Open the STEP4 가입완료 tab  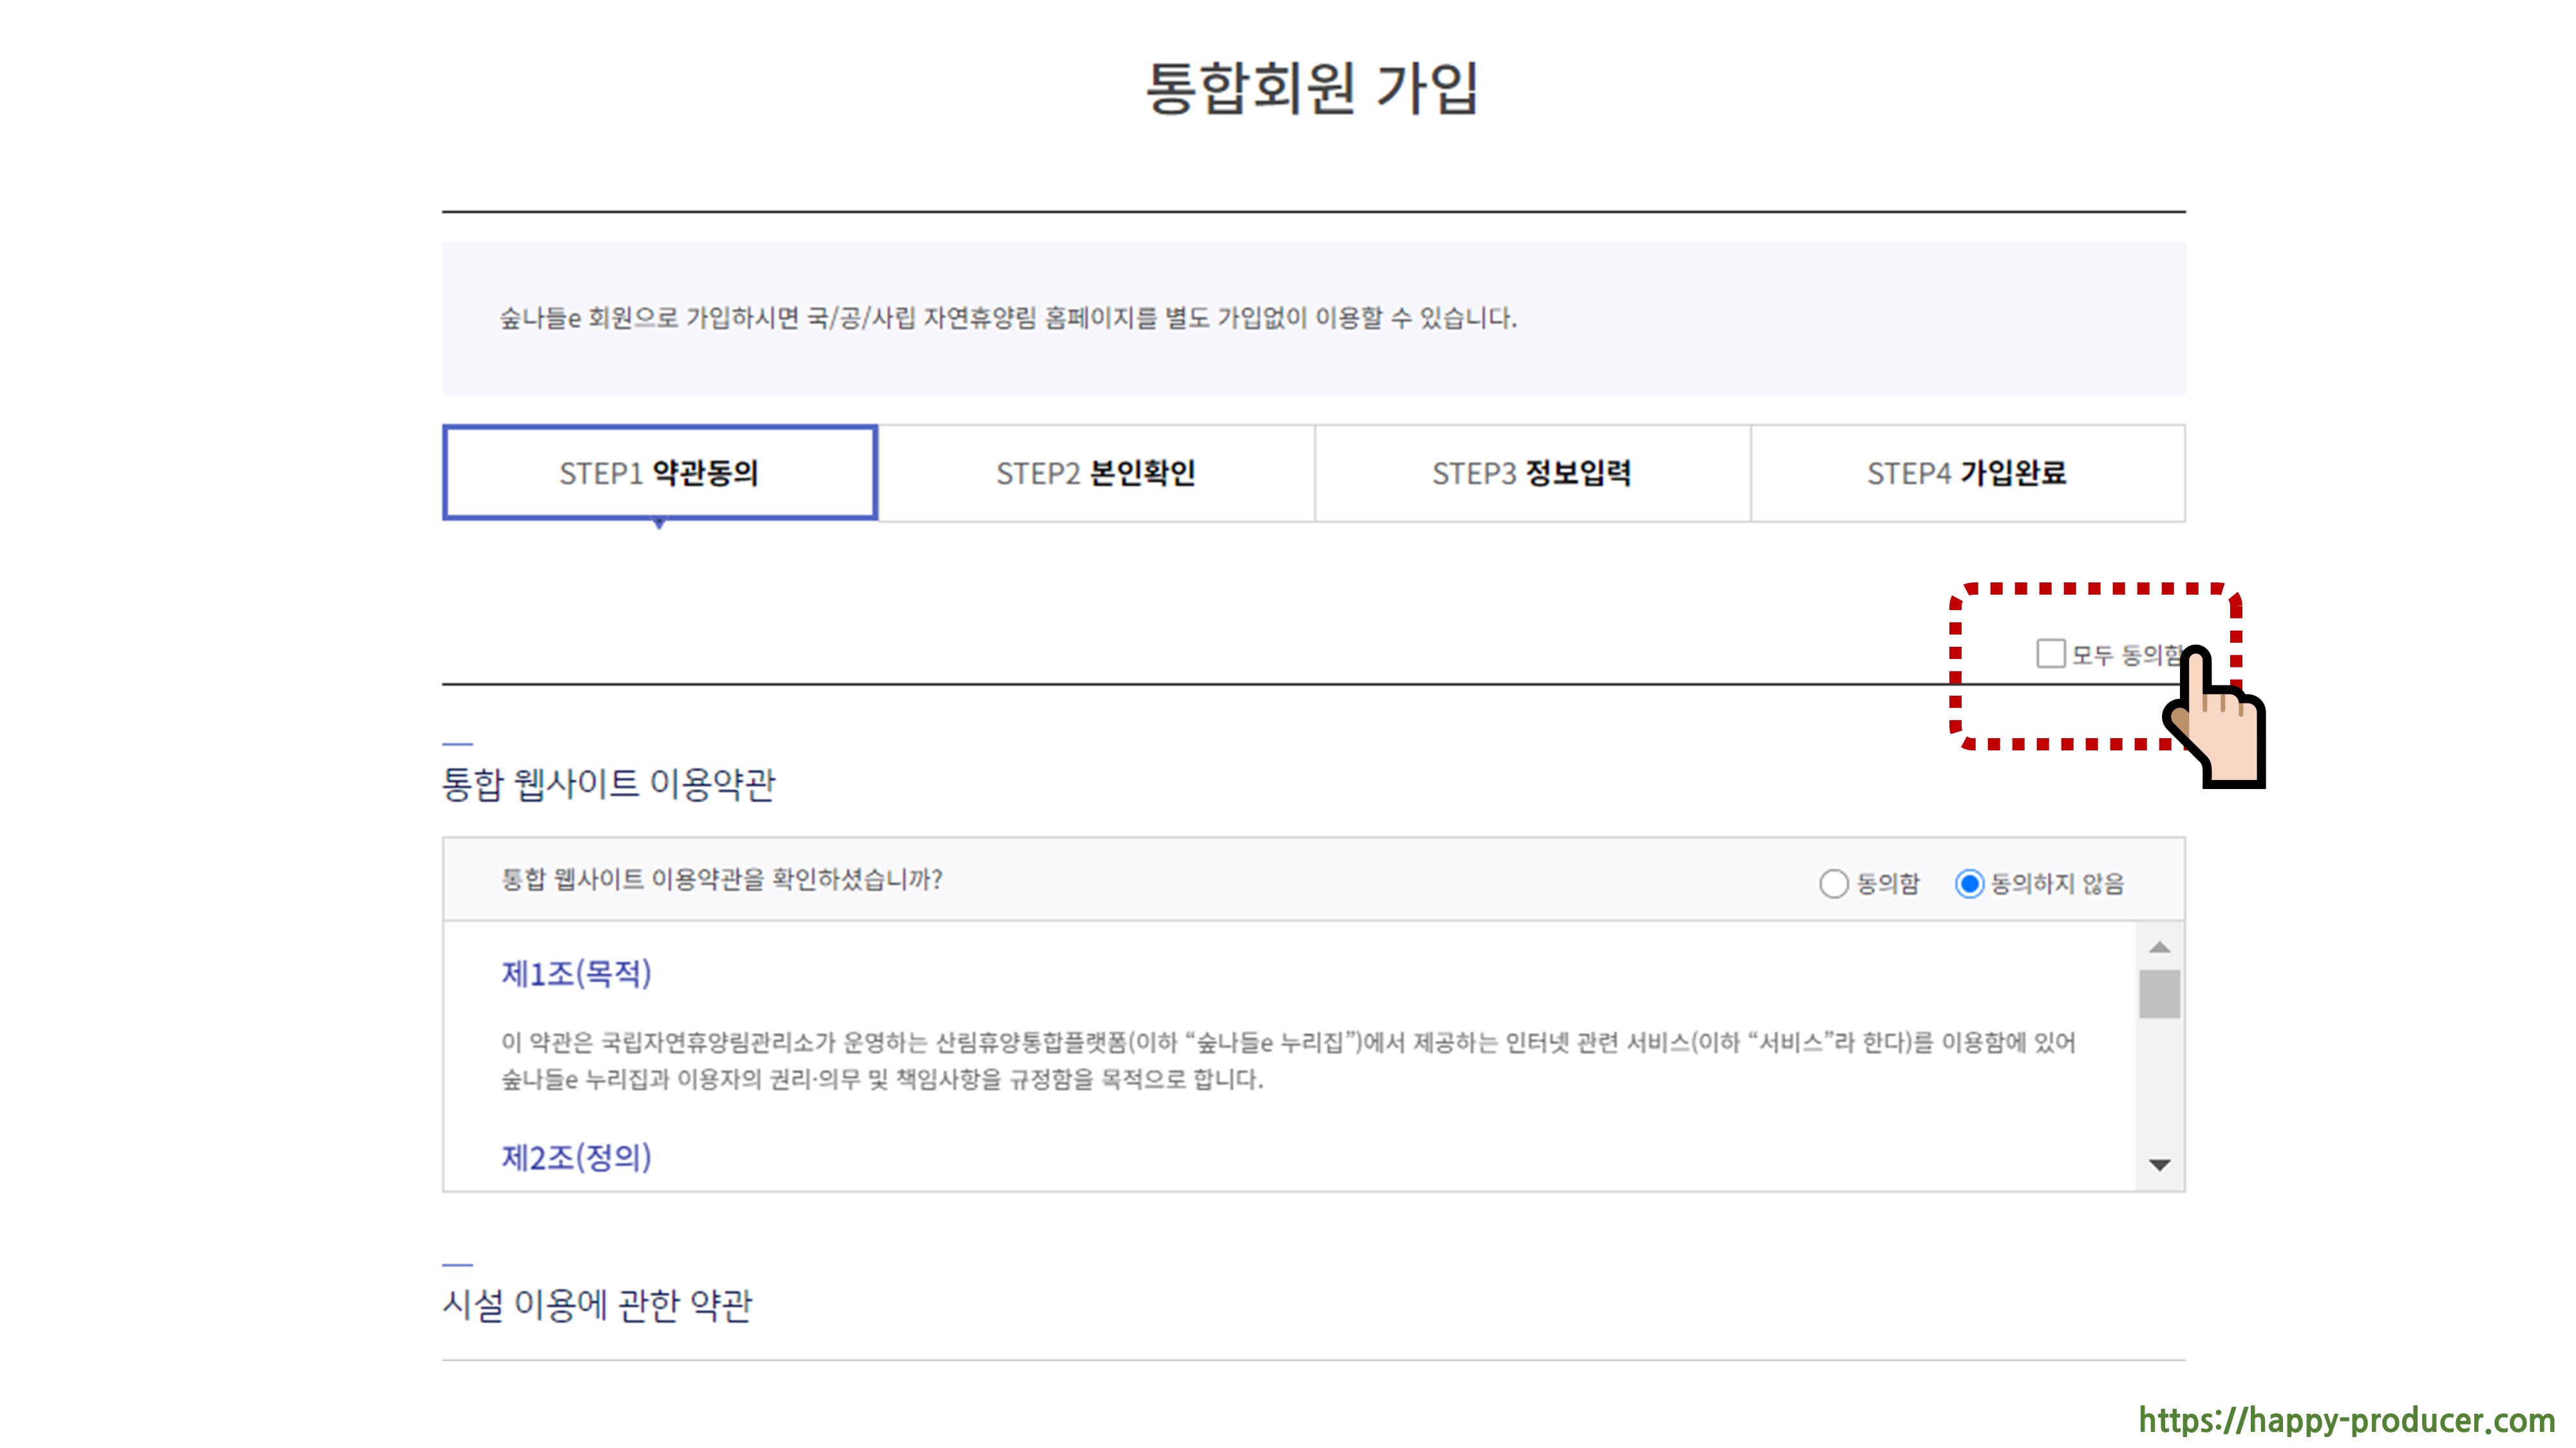tap(1967, 472)
